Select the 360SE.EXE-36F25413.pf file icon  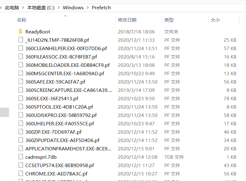[x=21, y=98]
